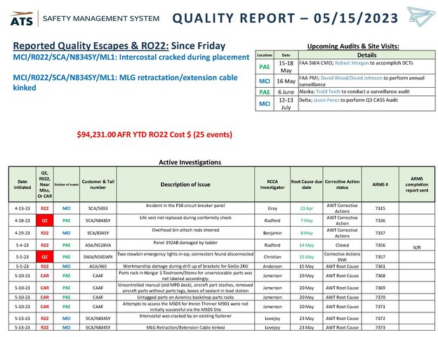Click the Date Initiated column header

pos(22,185)
